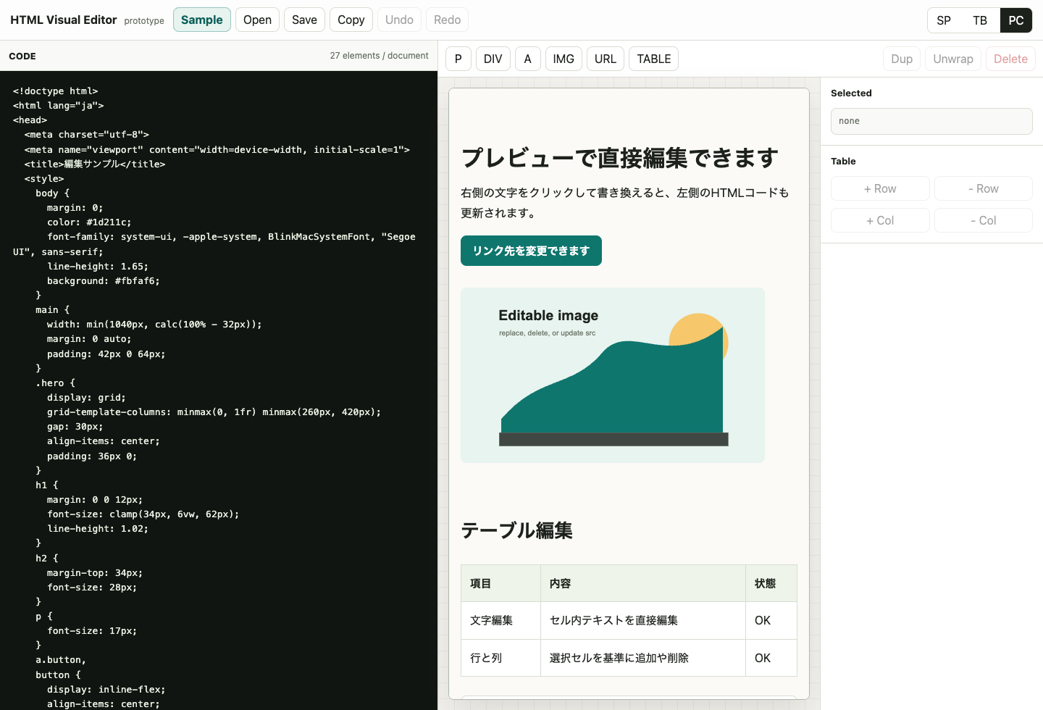Click the Unwrap button
1043x710 pixels.
coord(953,59)
